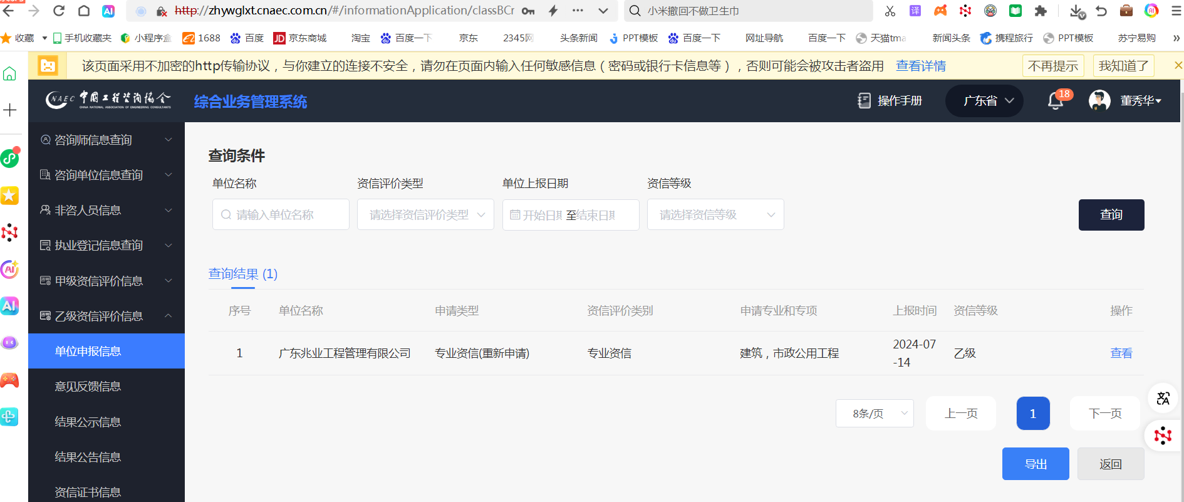Open the 操作手册 manual icon

(865, 100)
